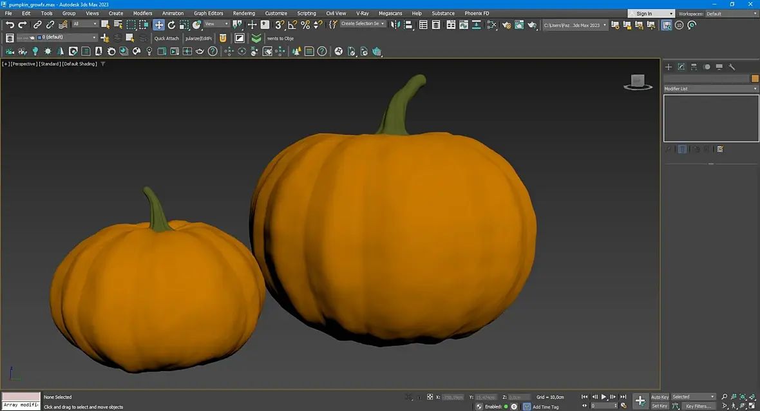The image size is (760, 411).
Task: Open the View reference coordinate dropdown
Action: (x=216, y=24)
